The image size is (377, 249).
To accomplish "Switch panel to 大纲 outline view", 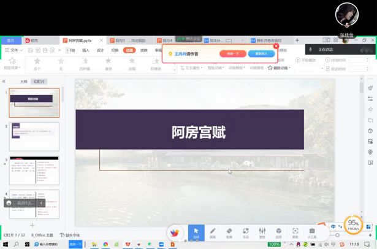I will [x=23, y=82].
